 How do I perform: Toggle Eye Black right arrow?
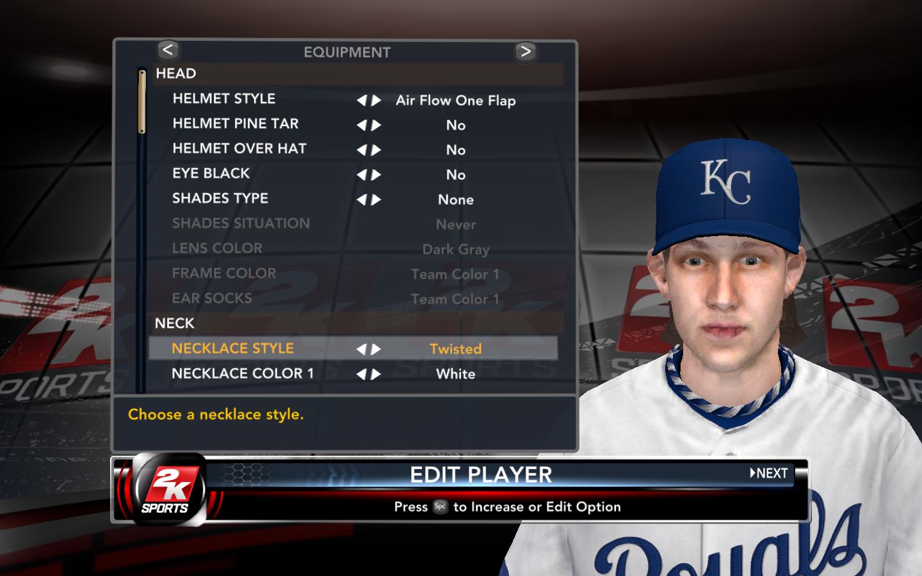376,175
